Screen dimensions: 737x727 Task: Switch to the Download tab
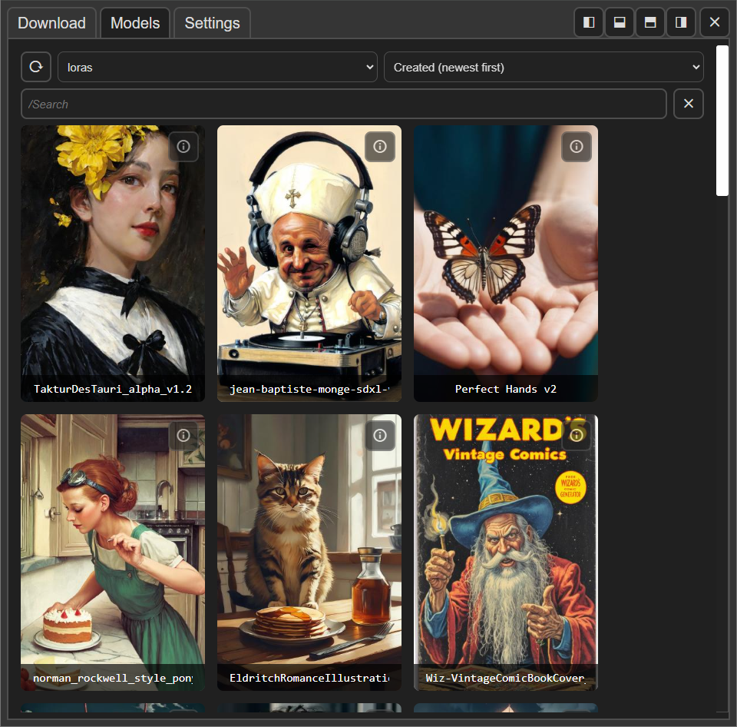[x=51, y=23]
